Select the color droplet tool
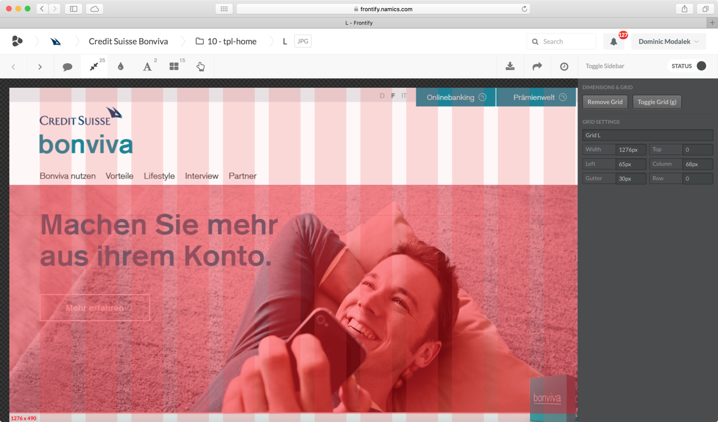Viewport: 718px width, 422px height. 121,67
